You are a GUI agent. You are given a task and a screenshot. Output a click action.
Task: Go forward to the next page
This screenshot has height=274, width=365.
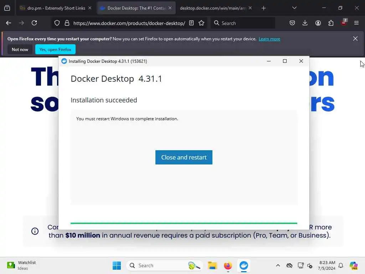[x=21, y=23]
